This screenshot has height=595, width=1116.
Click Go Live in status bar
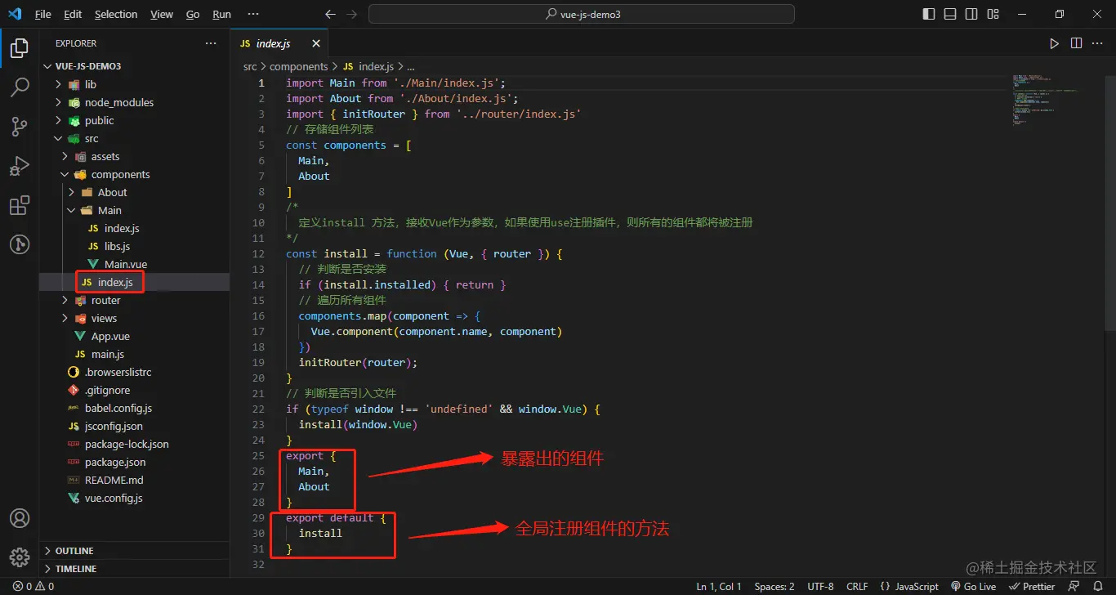pyautogui.click(x=974, y=586)
